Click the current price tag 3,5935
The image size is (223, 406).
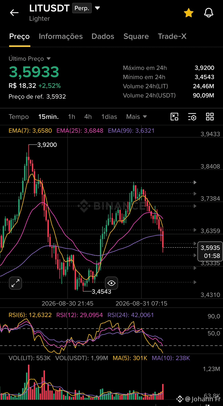click(210, 251)
